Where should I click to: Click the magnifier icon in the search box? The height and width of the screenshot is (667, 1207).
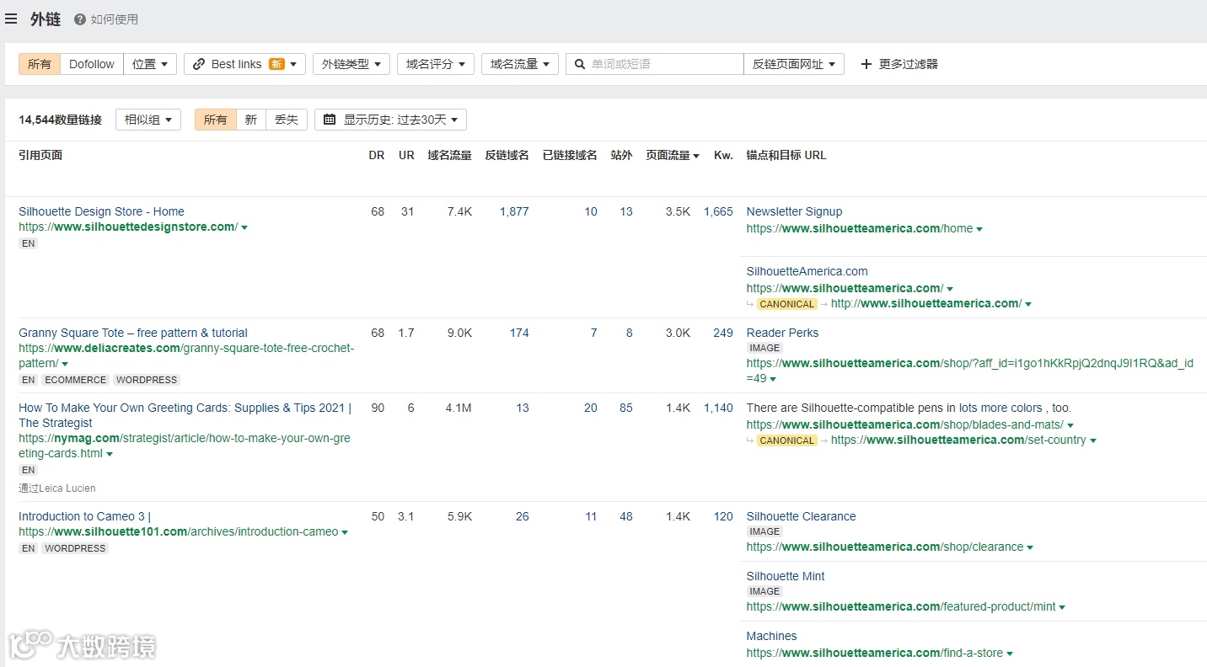[580, 64]
